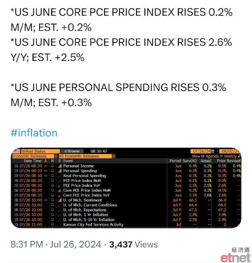Image resolution: width=252 pixels, height=263 pixels.
Task: Open the United States country selector
Action: (x=40, y=151)
